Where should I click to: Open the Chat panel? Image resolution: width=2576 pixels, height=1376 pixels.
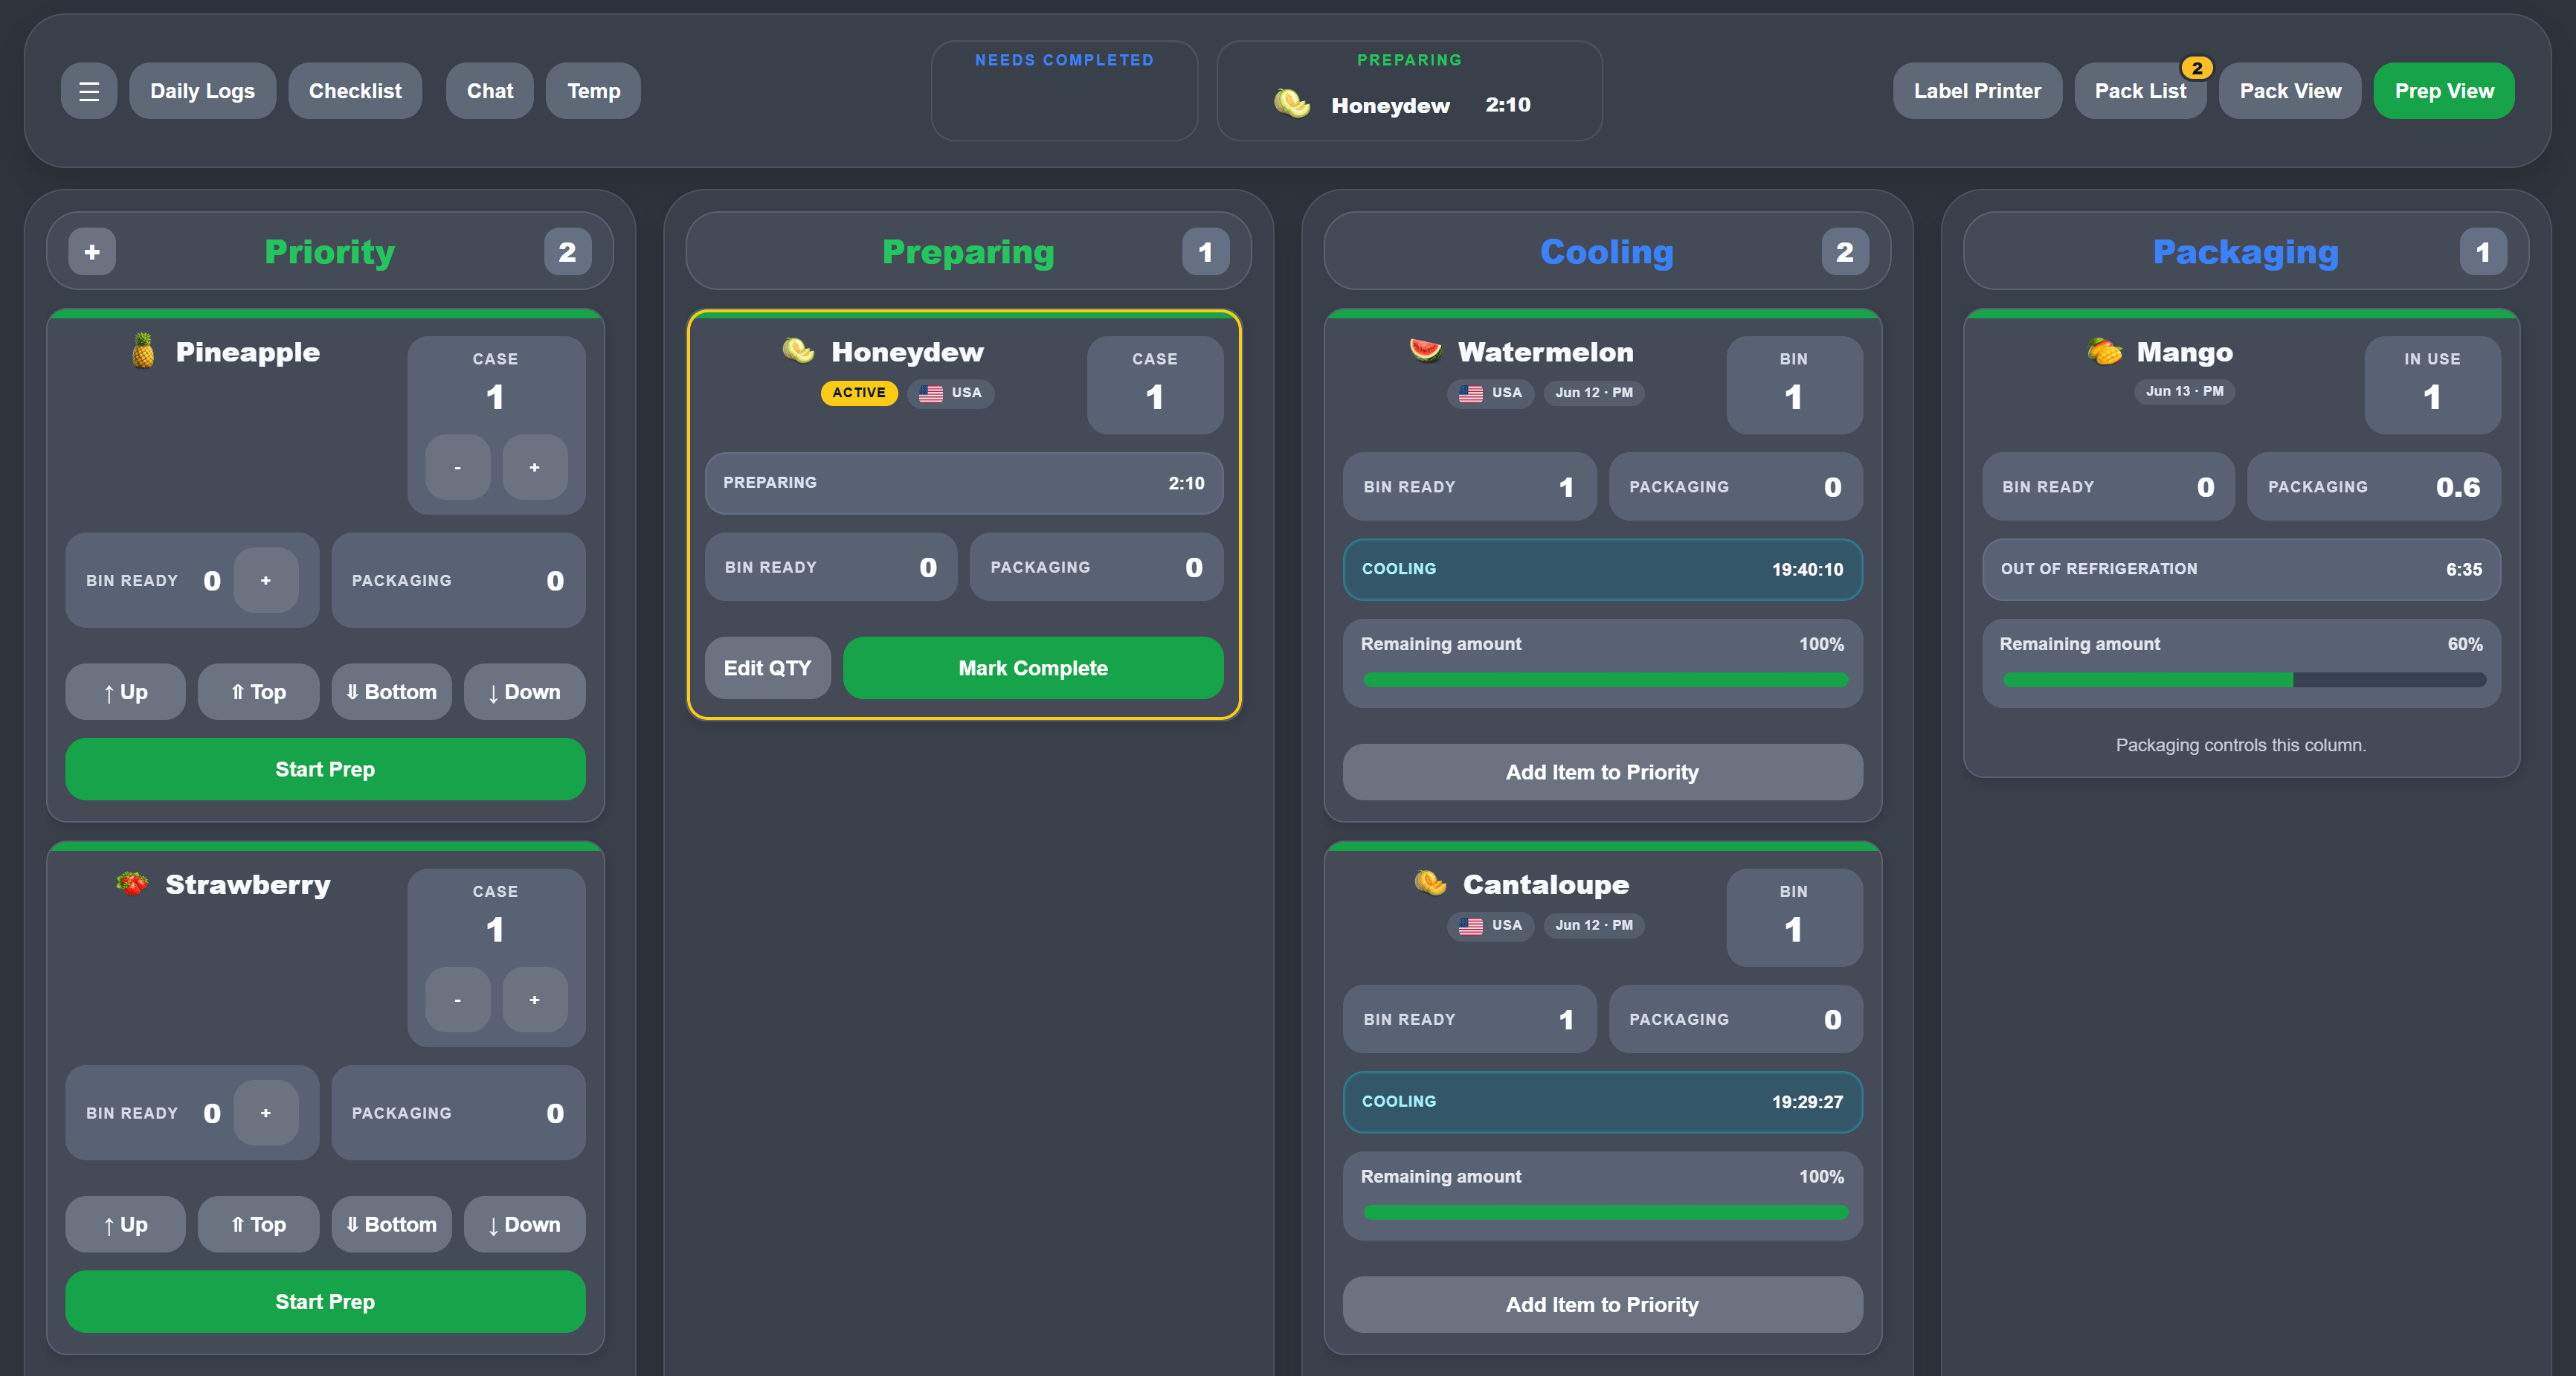tap(490, 91)
